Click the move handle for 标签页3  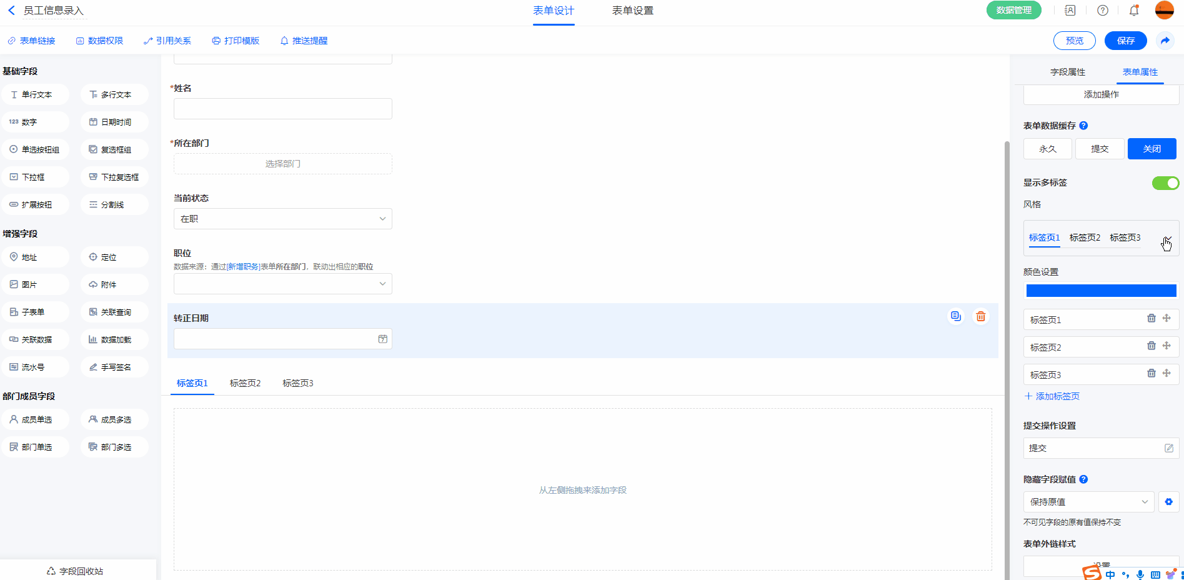(x=1166, y=373)
